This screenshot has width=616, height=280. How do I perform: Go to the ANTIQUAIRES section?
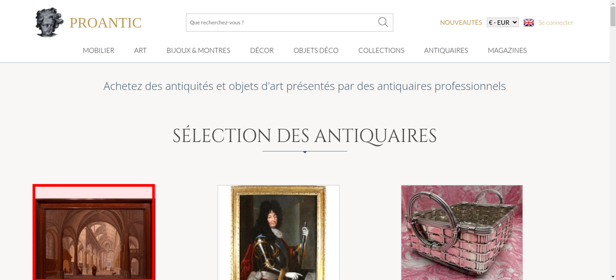[446, 50]
